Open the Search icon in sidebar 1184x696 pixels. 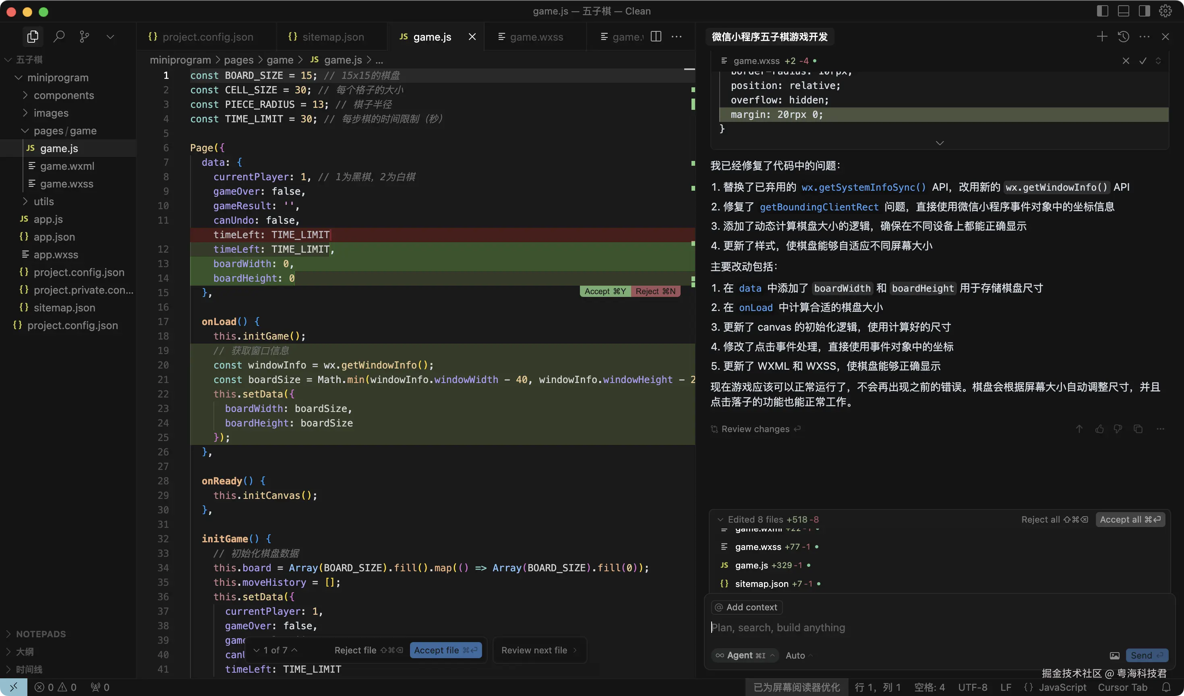pyautogui.click(x=59, y=37)
